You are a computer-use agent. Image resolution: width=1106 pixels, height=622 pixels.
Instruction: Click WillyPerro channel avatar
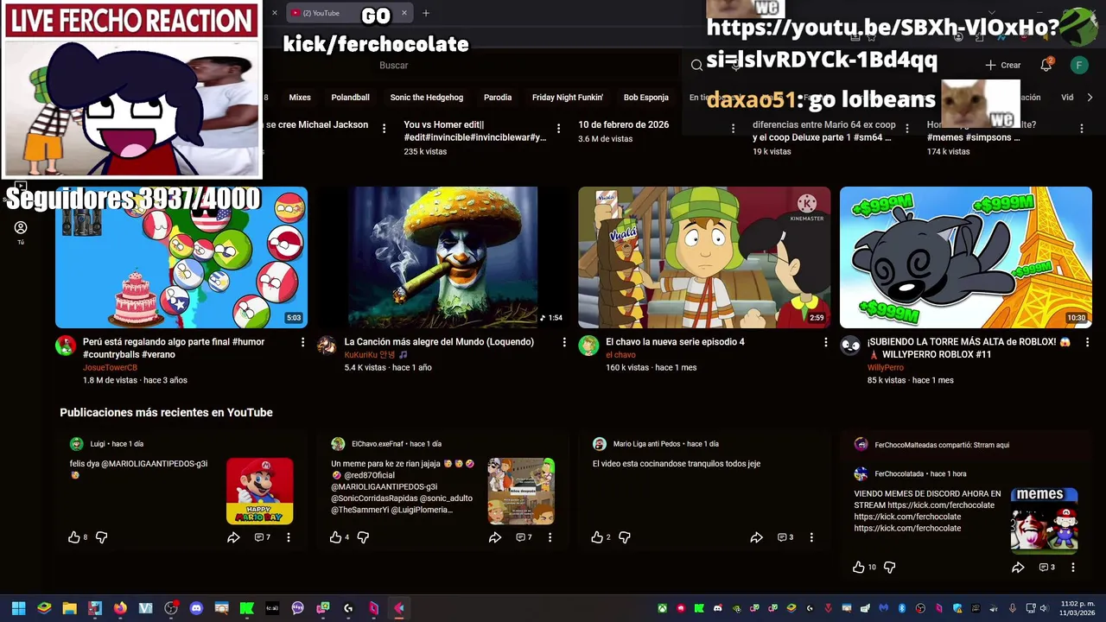pyautogui.click(x=850, y=346)
